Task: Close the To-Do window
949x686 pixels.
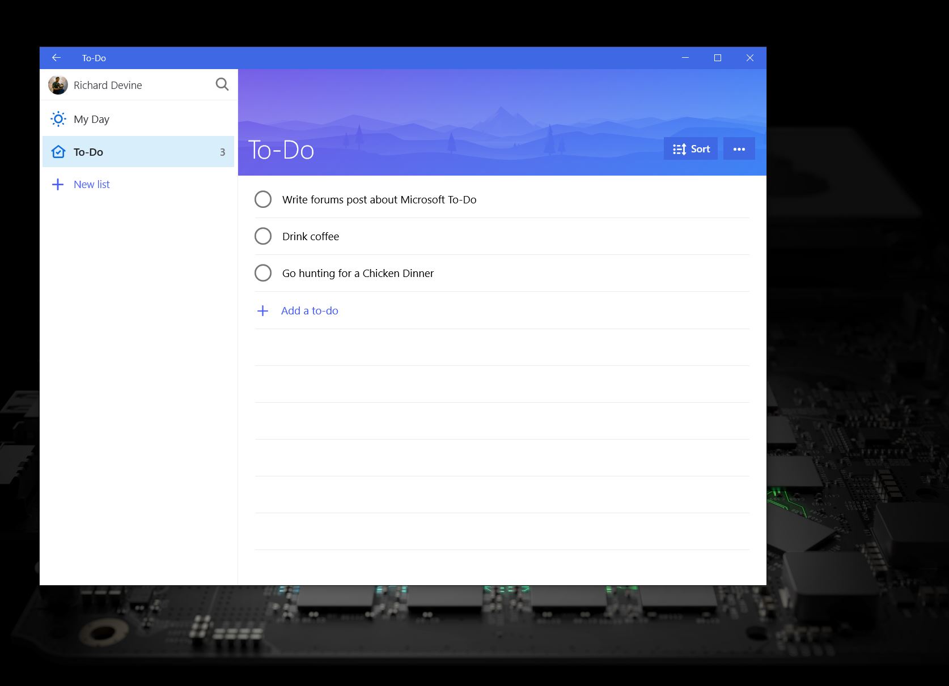Action: pos(750,58)
